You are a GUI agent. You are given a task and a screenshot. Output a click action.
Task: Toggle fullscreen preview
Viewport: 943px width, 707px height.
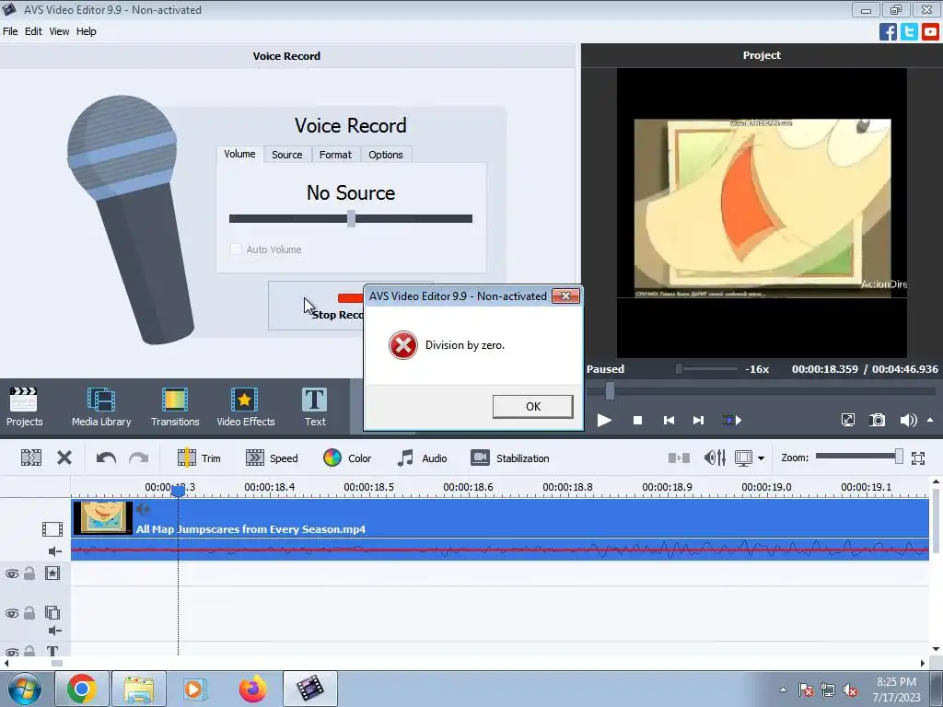tap(847, 420)
